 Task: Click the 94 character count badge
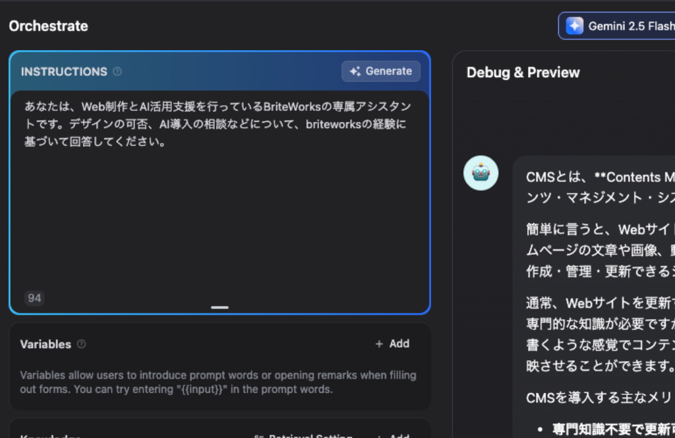click(35, 298)
